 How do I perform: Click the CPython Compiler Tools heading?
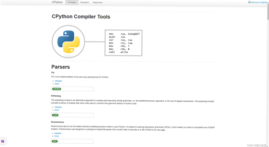[x=81, y=17]
